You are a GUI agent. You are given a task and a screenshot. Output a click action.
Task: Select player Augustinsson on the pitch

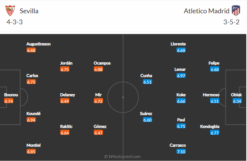pos(38,44)
